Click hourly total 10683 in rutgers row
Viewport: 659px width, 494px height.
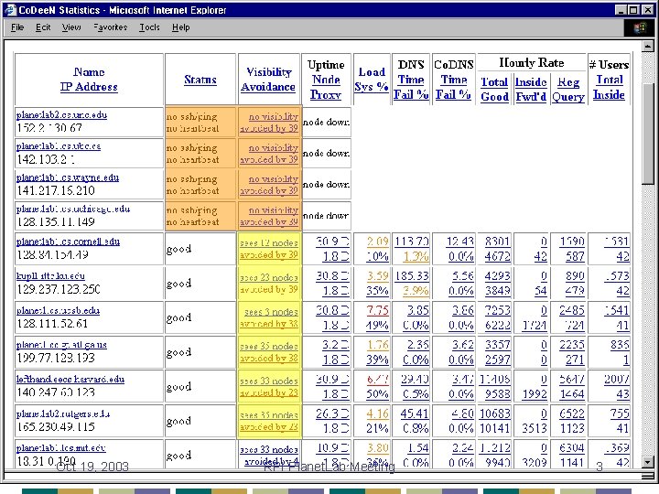click(494, 413)
